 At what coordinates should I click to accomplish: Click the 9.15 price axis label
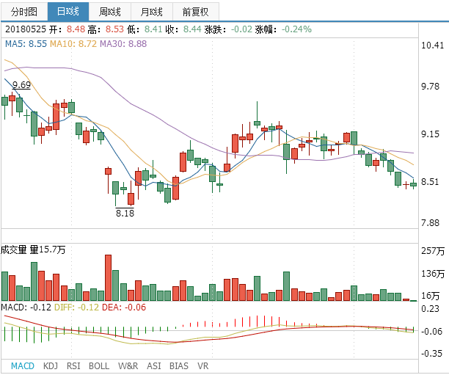point(430,134)
